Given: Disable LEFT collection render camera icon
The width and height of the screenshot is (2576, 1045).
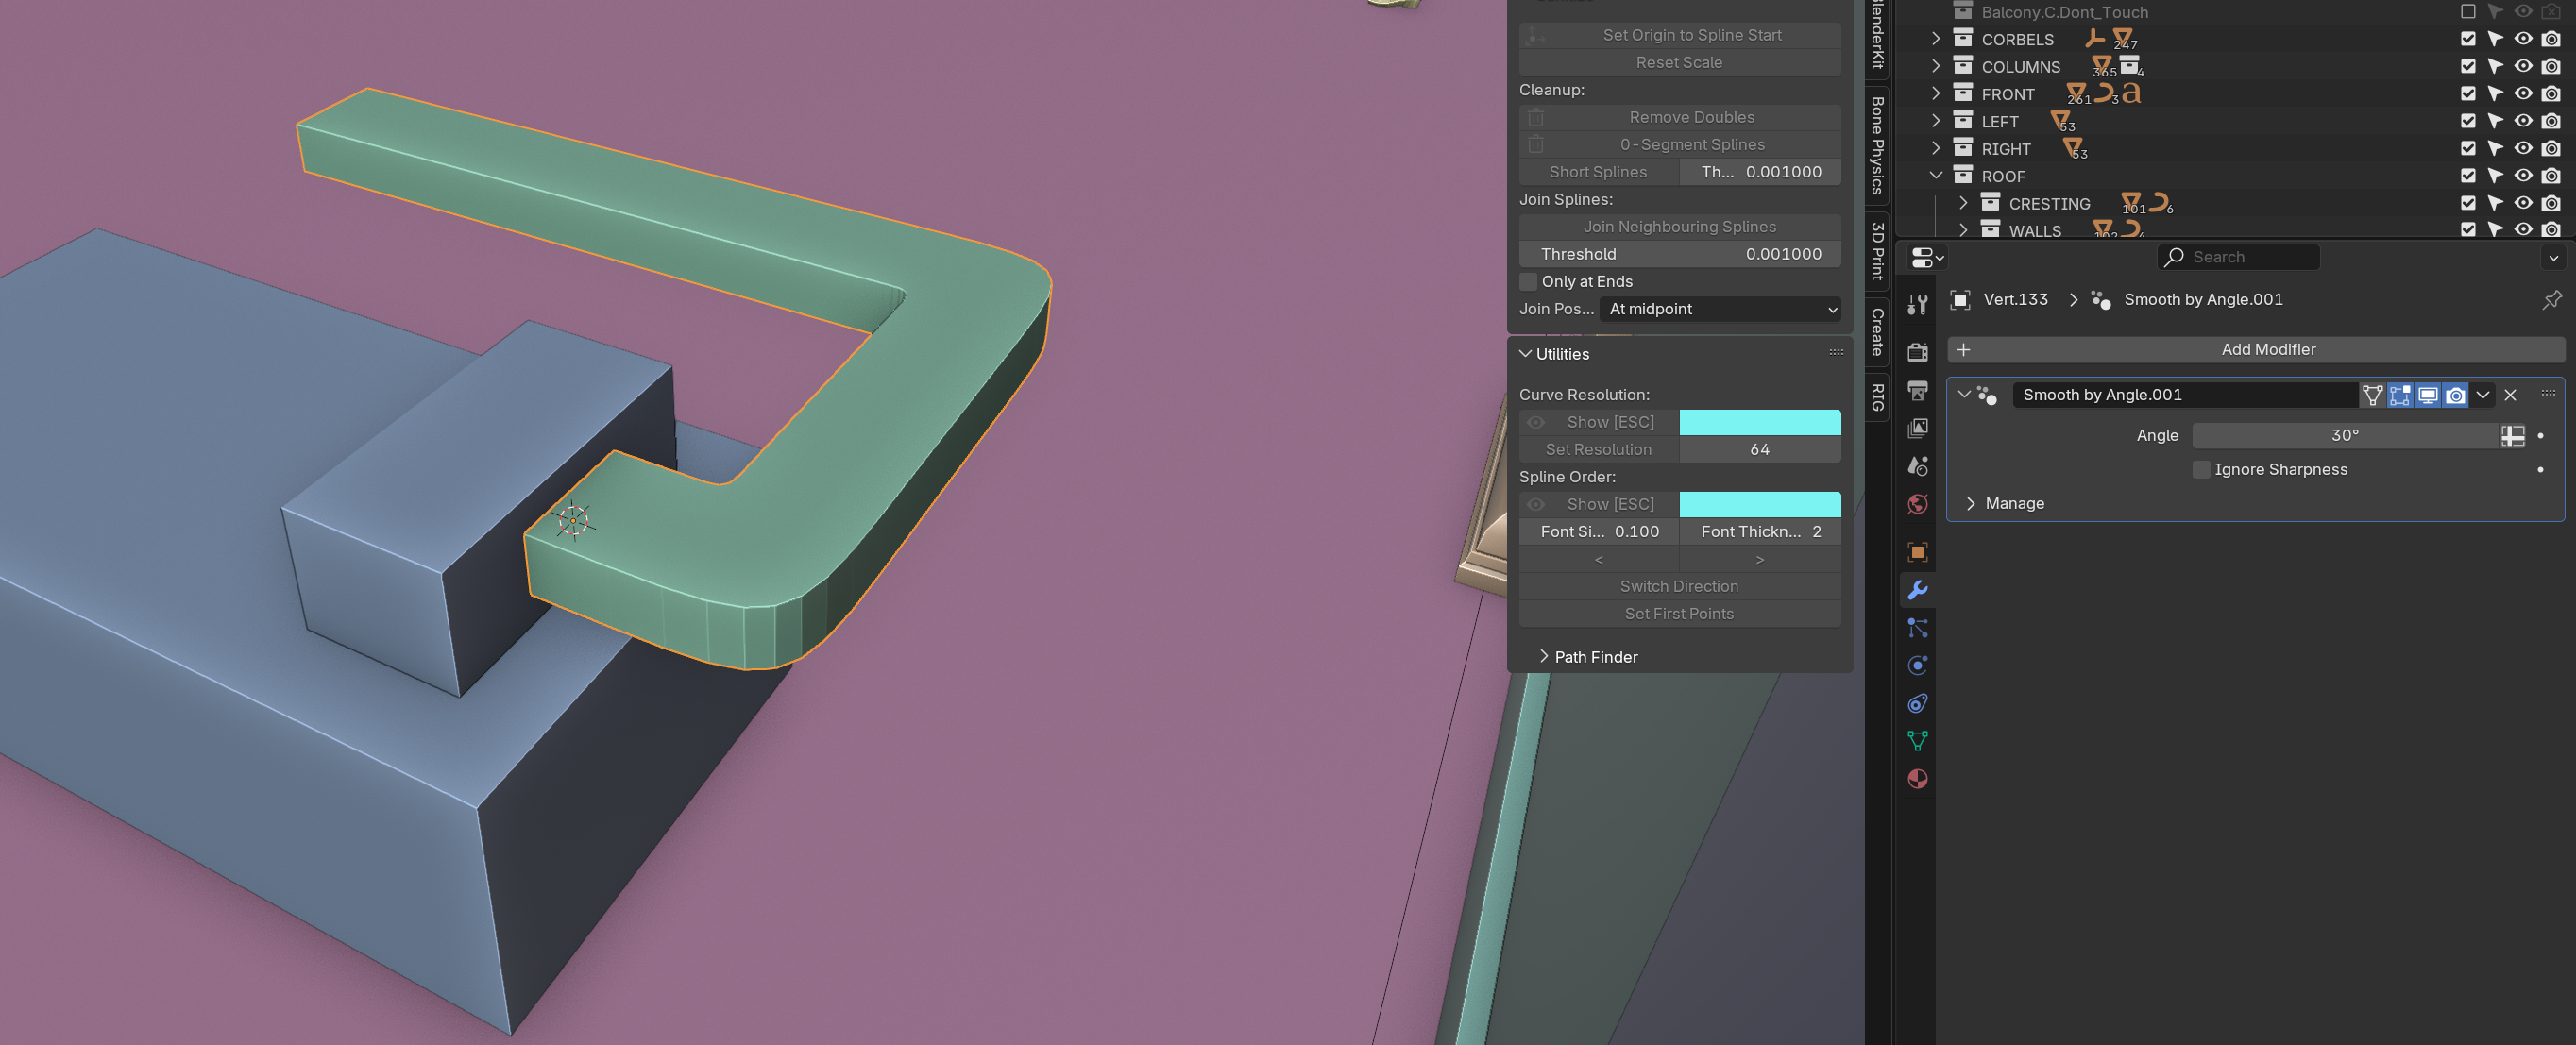Looking at the screenshot, I should pos(2551,121).
